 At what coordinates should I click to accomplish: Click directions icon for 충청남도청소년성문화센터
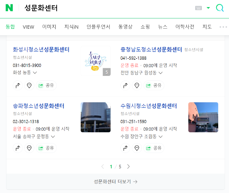point(125,85)
